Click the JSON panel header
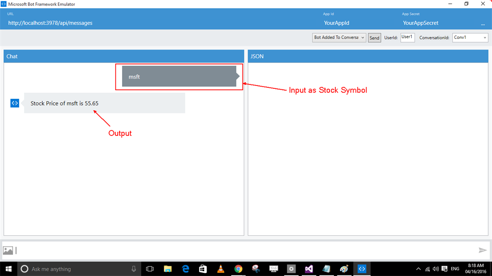492x276 pixels. 368,56
